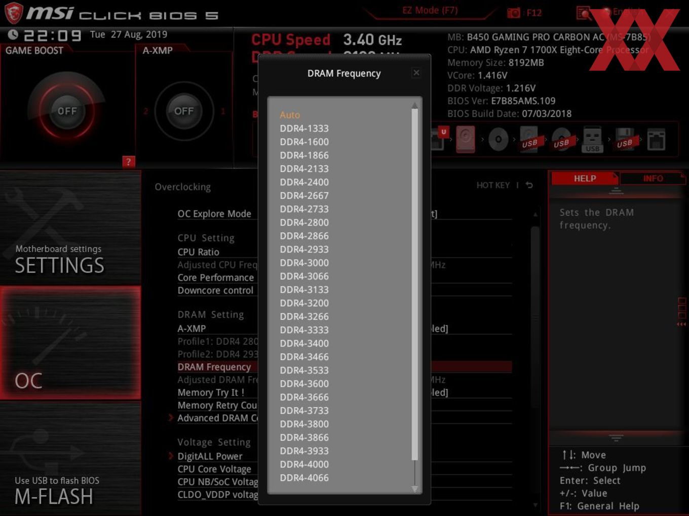Screen dimensions: 689x516
Task: Choose DDR4-1333 in the frequency list
Action: point(304,128)
